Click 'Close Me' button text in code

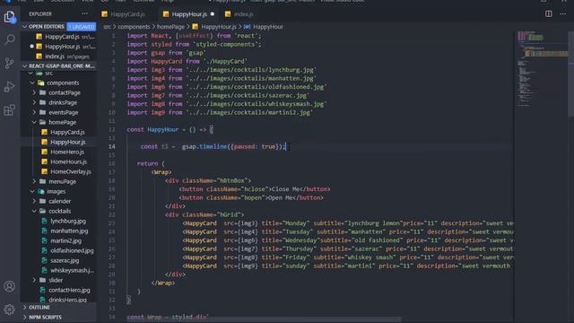(285, 189)
